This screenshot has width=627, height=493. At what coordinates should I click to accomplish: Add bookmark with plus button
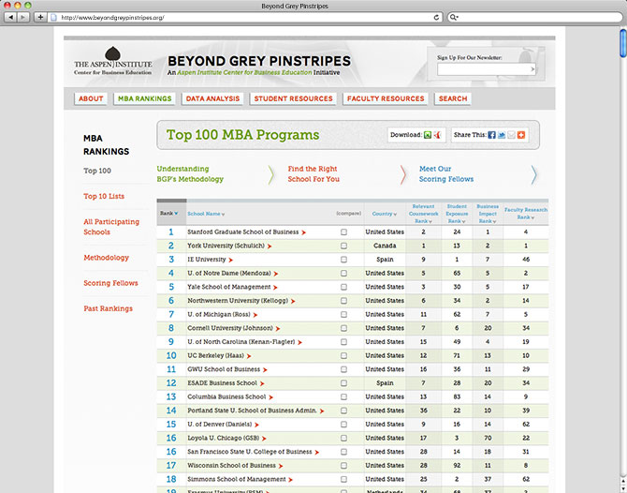[40, 17]
